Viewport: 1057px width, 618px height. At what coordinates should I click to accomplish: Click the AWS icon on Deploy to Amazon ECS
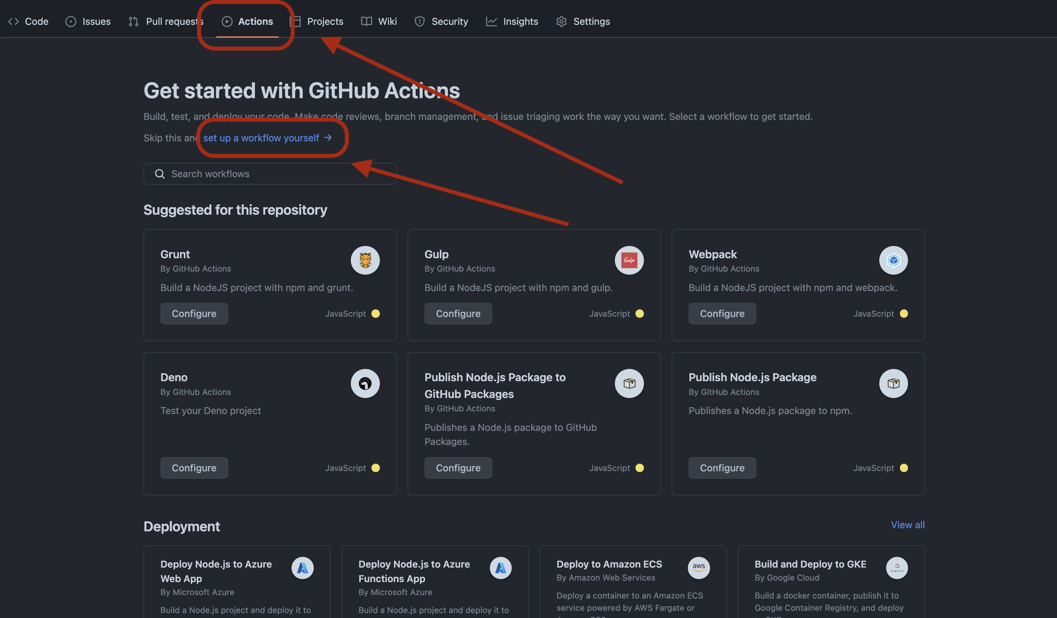(699, 568)
